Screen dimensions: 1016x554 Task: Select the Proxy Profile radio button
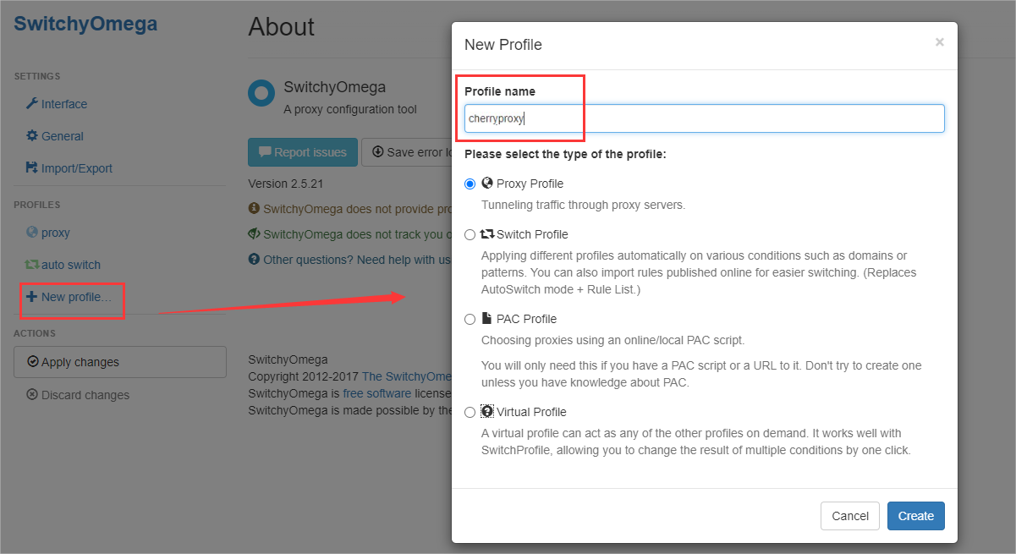pos(470,184)
